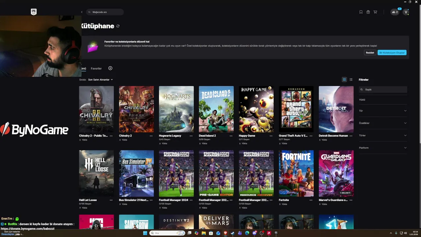
Task: Click the Mağazada ara search field
Action: click(105, 12)
